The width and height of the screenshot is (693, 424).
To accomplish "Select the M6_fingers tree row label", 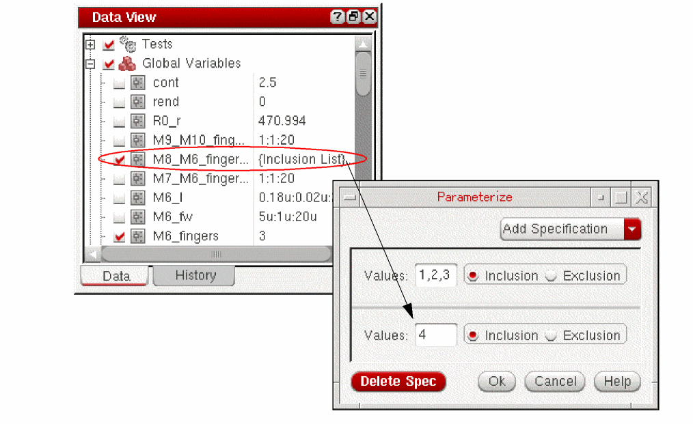I will [186, 236].
